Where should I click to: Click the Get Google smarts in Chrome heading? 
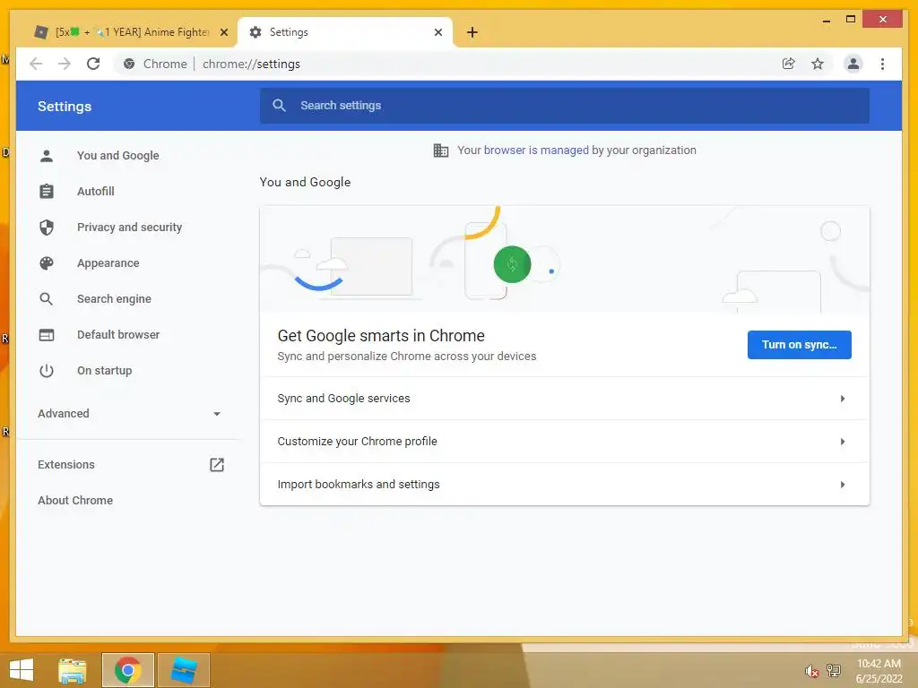(381, 336)
